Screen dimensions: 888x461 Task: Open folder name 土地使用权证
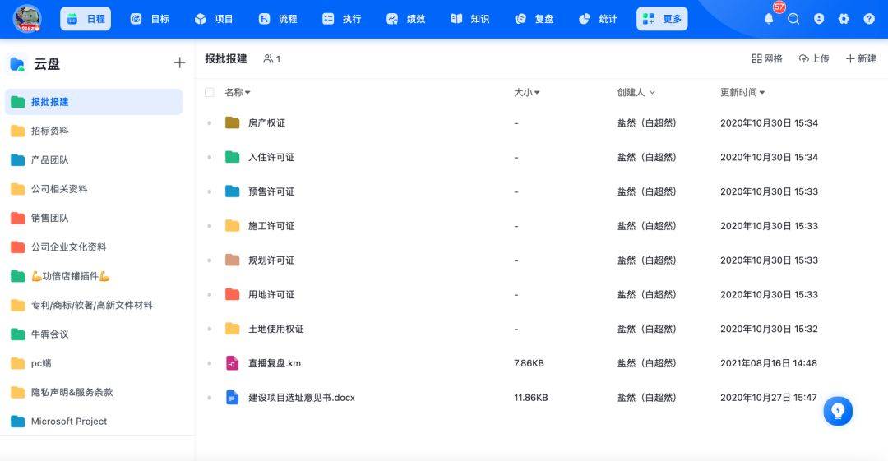point(275,329)
